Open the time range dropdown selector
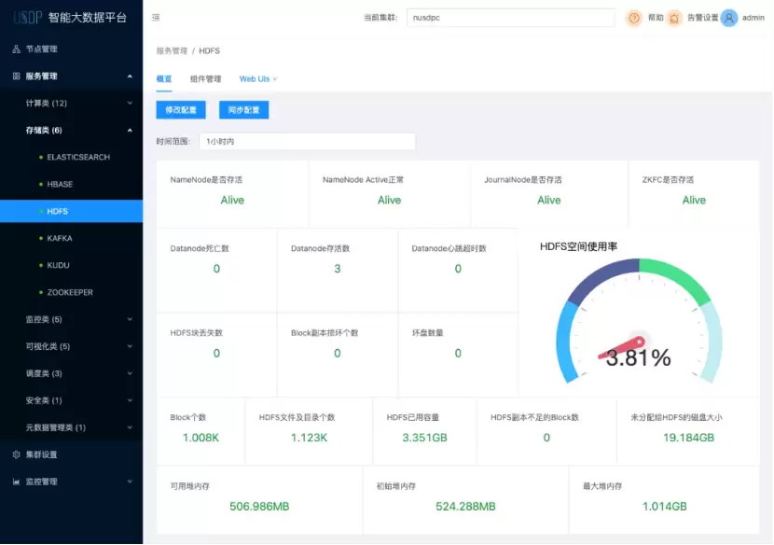The image size is (774, 545). (x=307, y=141)
